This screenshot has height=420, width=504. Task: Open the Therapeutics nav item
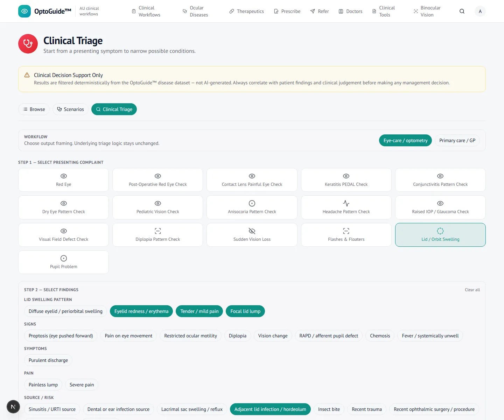tap(247, 11)
